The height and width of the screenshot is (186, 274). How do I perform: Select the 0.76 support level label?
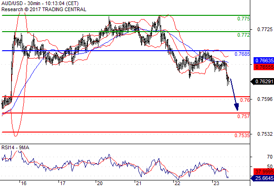[245, 100]
